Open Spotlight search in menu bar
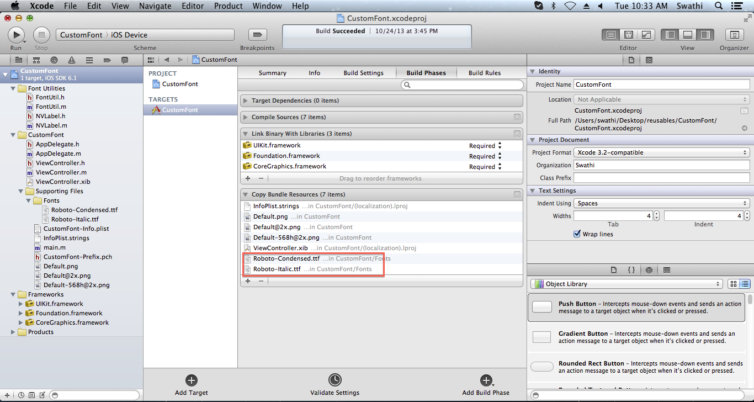754x402 pixels. [x=719, y=6]
